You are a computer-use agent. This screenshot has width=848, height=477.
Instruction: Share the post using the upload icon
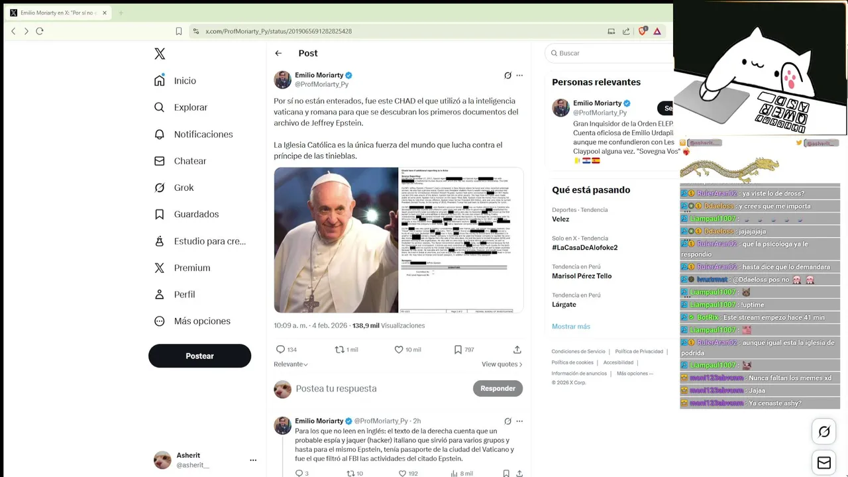click(x=517, y=349)
